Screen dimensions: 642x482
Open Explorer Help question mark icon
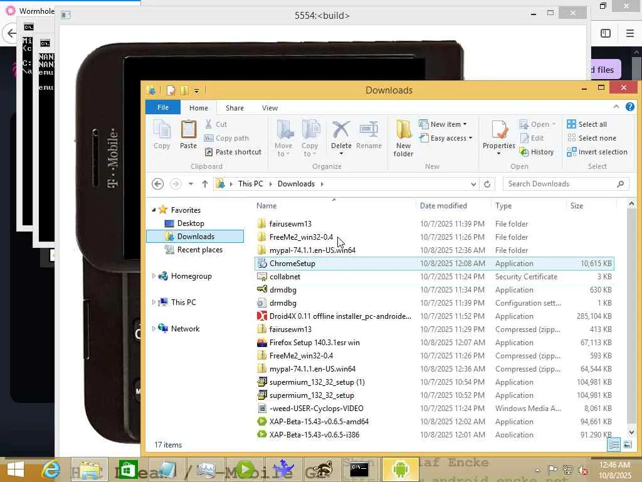629,107
